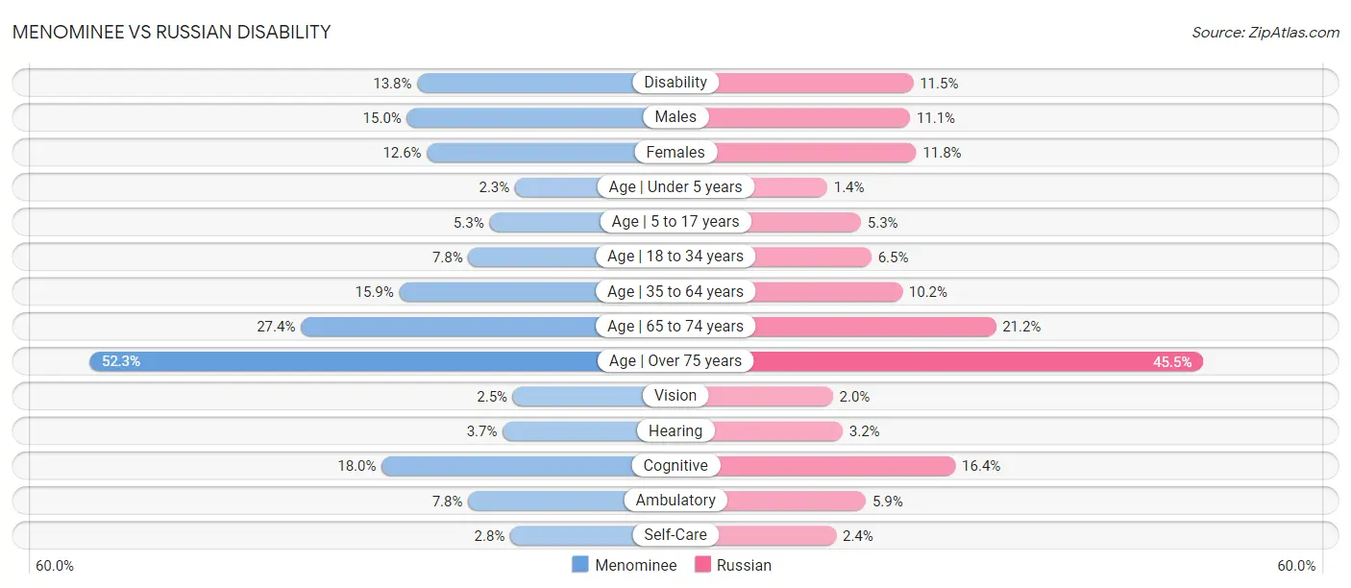Select the Males category label

[x=675, y=117]
